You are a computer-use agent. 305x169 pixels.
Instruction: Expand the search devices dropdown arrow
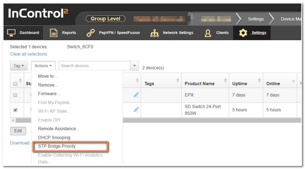coord(134,66)
